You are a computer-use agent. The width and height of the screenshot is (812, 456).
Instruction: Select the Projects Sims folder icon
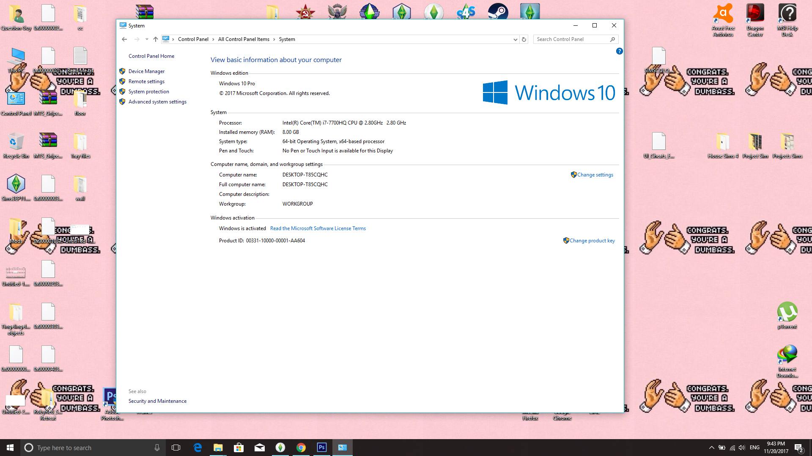pyautogui.click(x=787, y=146)
